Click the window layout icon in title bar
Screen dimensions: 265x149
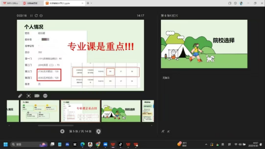pos(230,3)
